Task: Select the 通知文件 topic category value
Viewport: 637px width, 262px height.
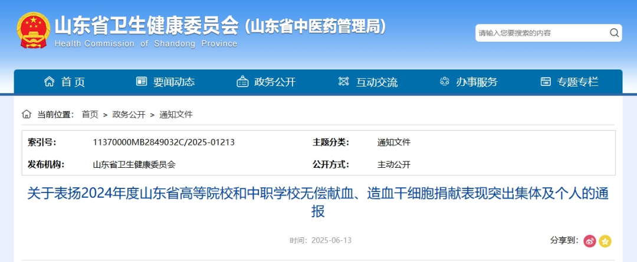Action: (x=393, y=142)
